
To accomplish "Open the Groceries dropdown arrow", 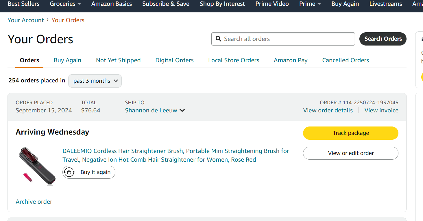I will pos(79,4).
